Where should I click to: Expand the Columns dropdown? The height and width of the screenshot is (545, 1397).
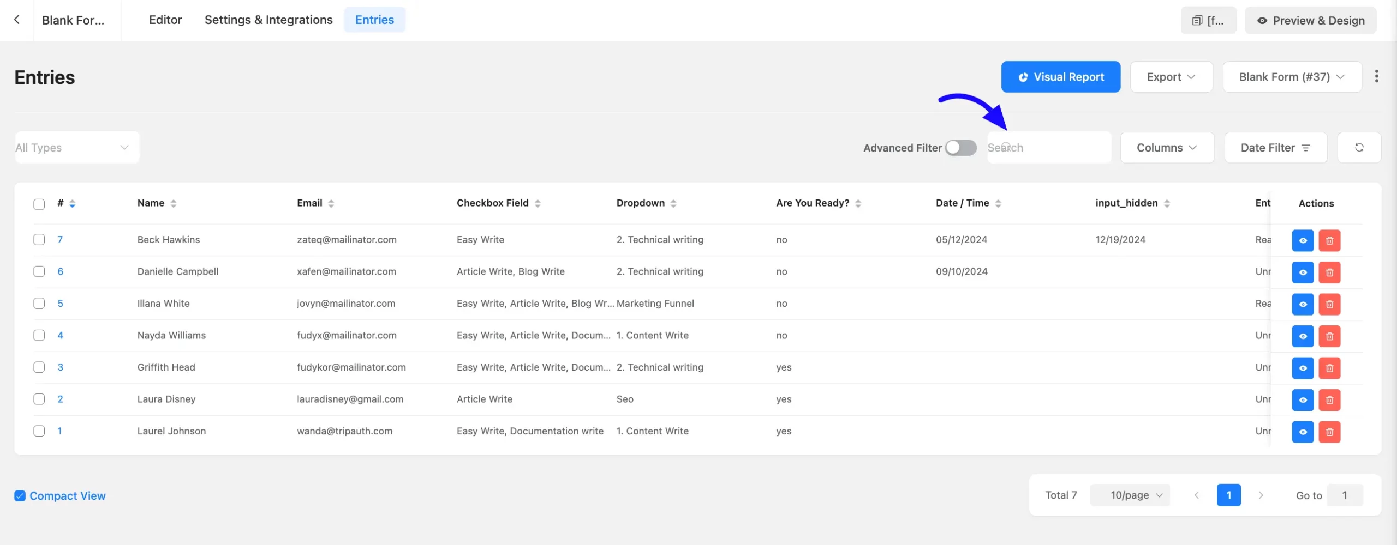coord(1167,148)
